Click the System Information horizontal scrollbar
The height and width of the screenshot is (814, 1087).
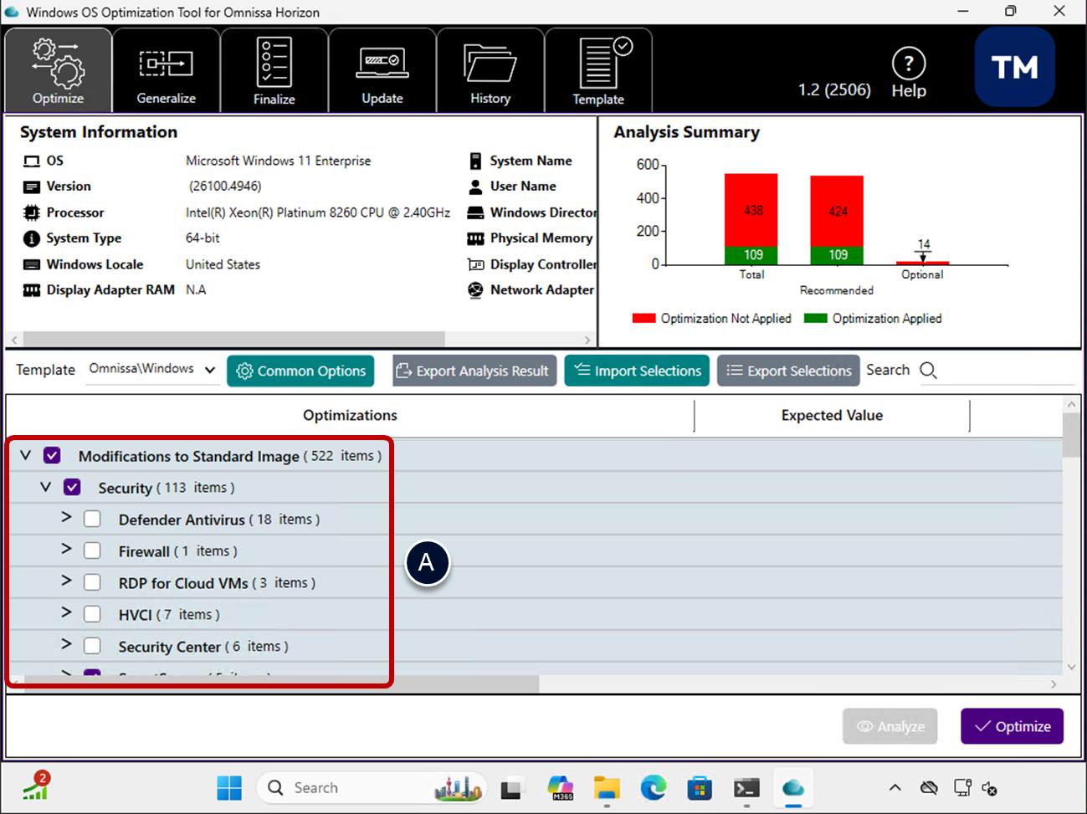point(234,340)
